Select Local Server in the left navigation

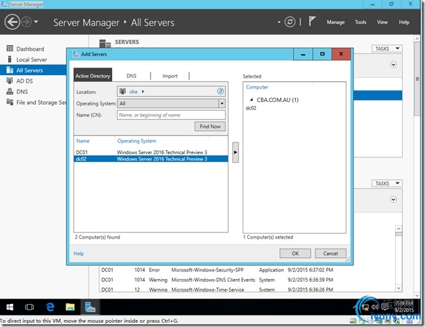coord(33,59)
